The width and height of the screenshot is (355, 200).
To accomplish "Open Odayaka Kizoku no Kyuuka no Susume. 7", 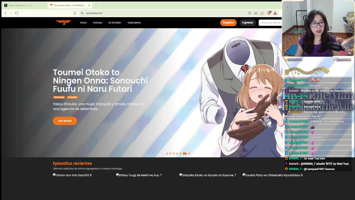I will pos(207,175).
